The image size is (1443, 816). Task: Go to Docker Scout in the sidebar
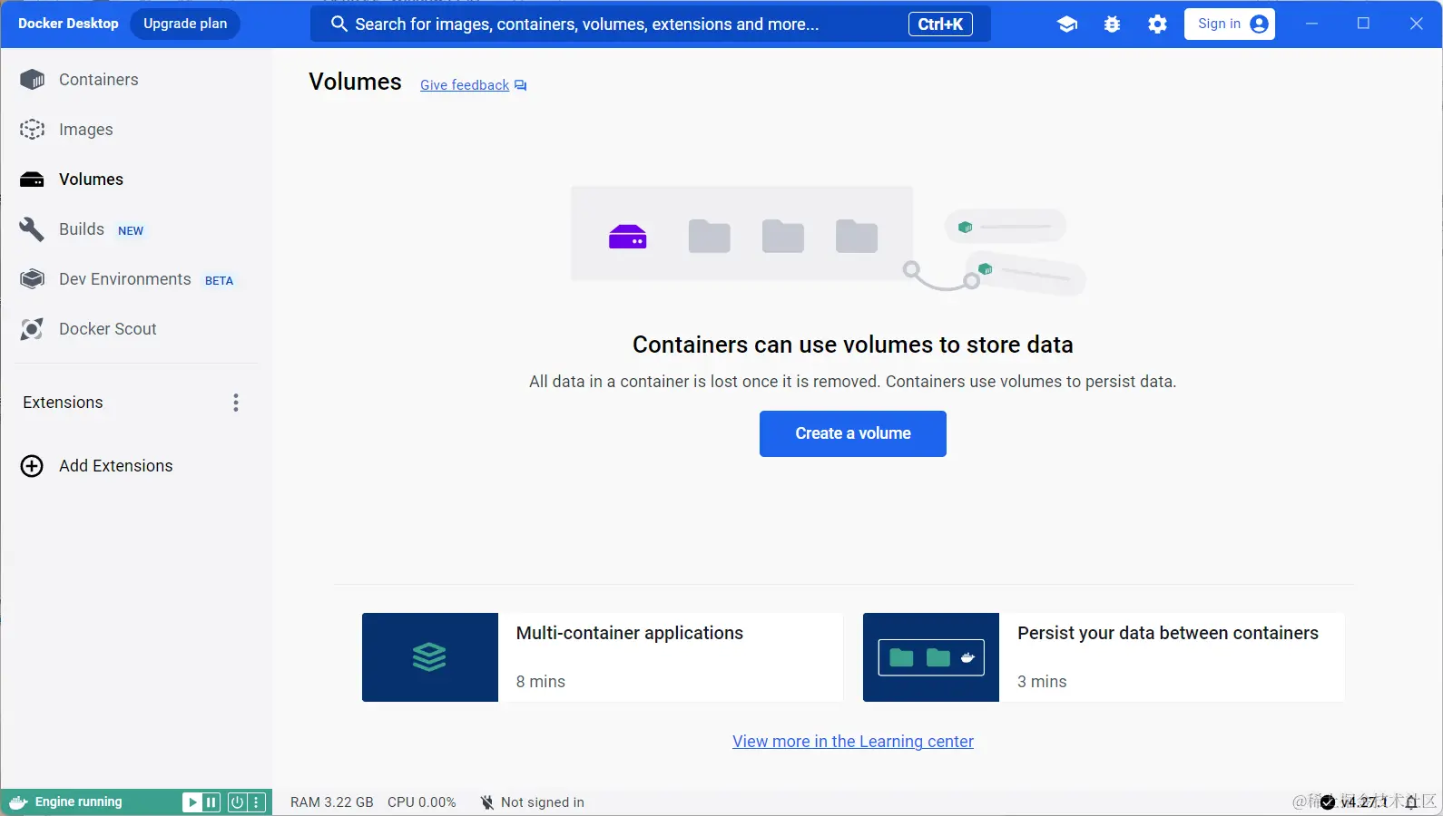[107, 329]
